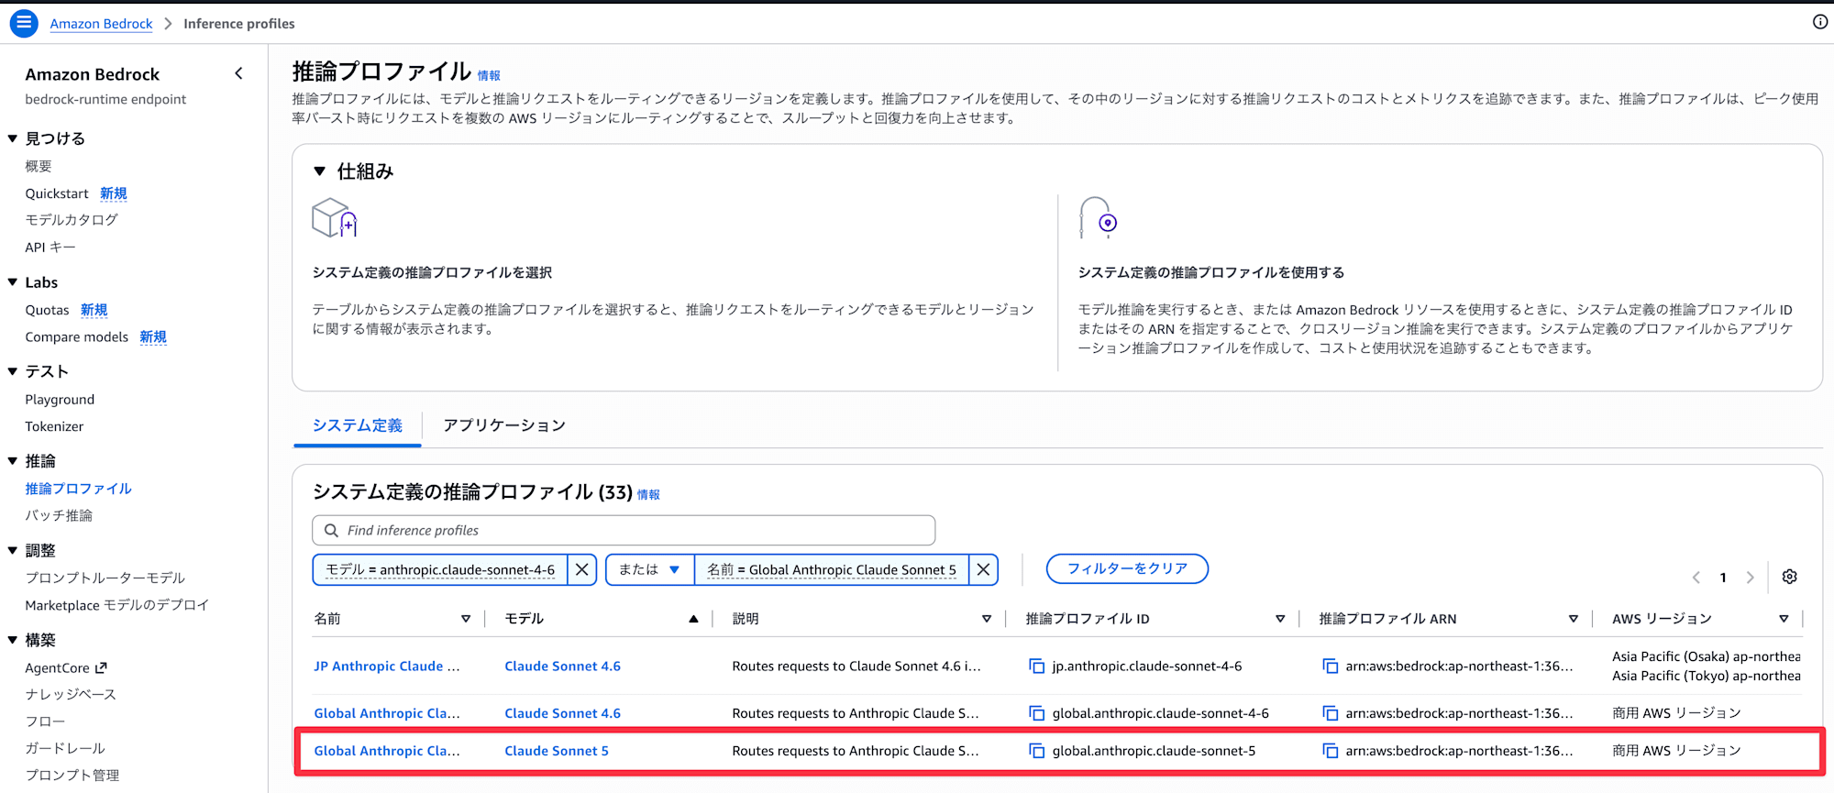1834x793 pixels.
Task: Click the 名前 = Global Anthropic Claude Sonnet 5 filter token
Action: click(x=832, y=569)
